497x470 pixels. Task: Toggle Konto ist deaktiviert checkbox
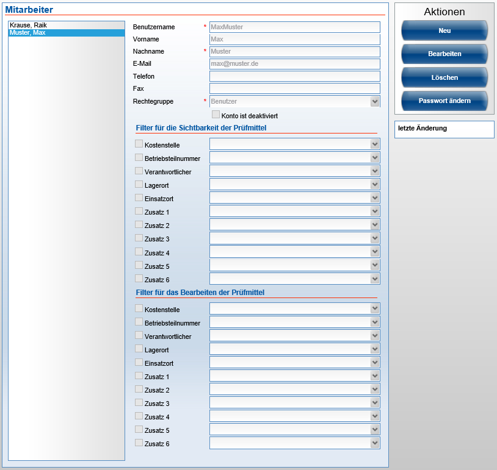(216, 114)
